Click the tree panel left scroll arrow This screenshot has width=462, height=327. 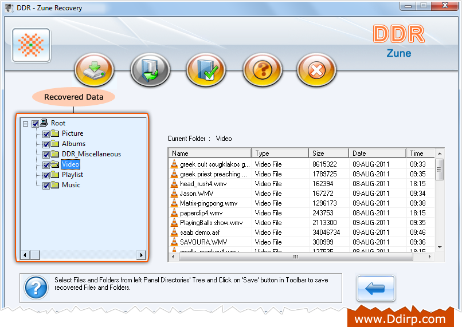coord(25,255)
